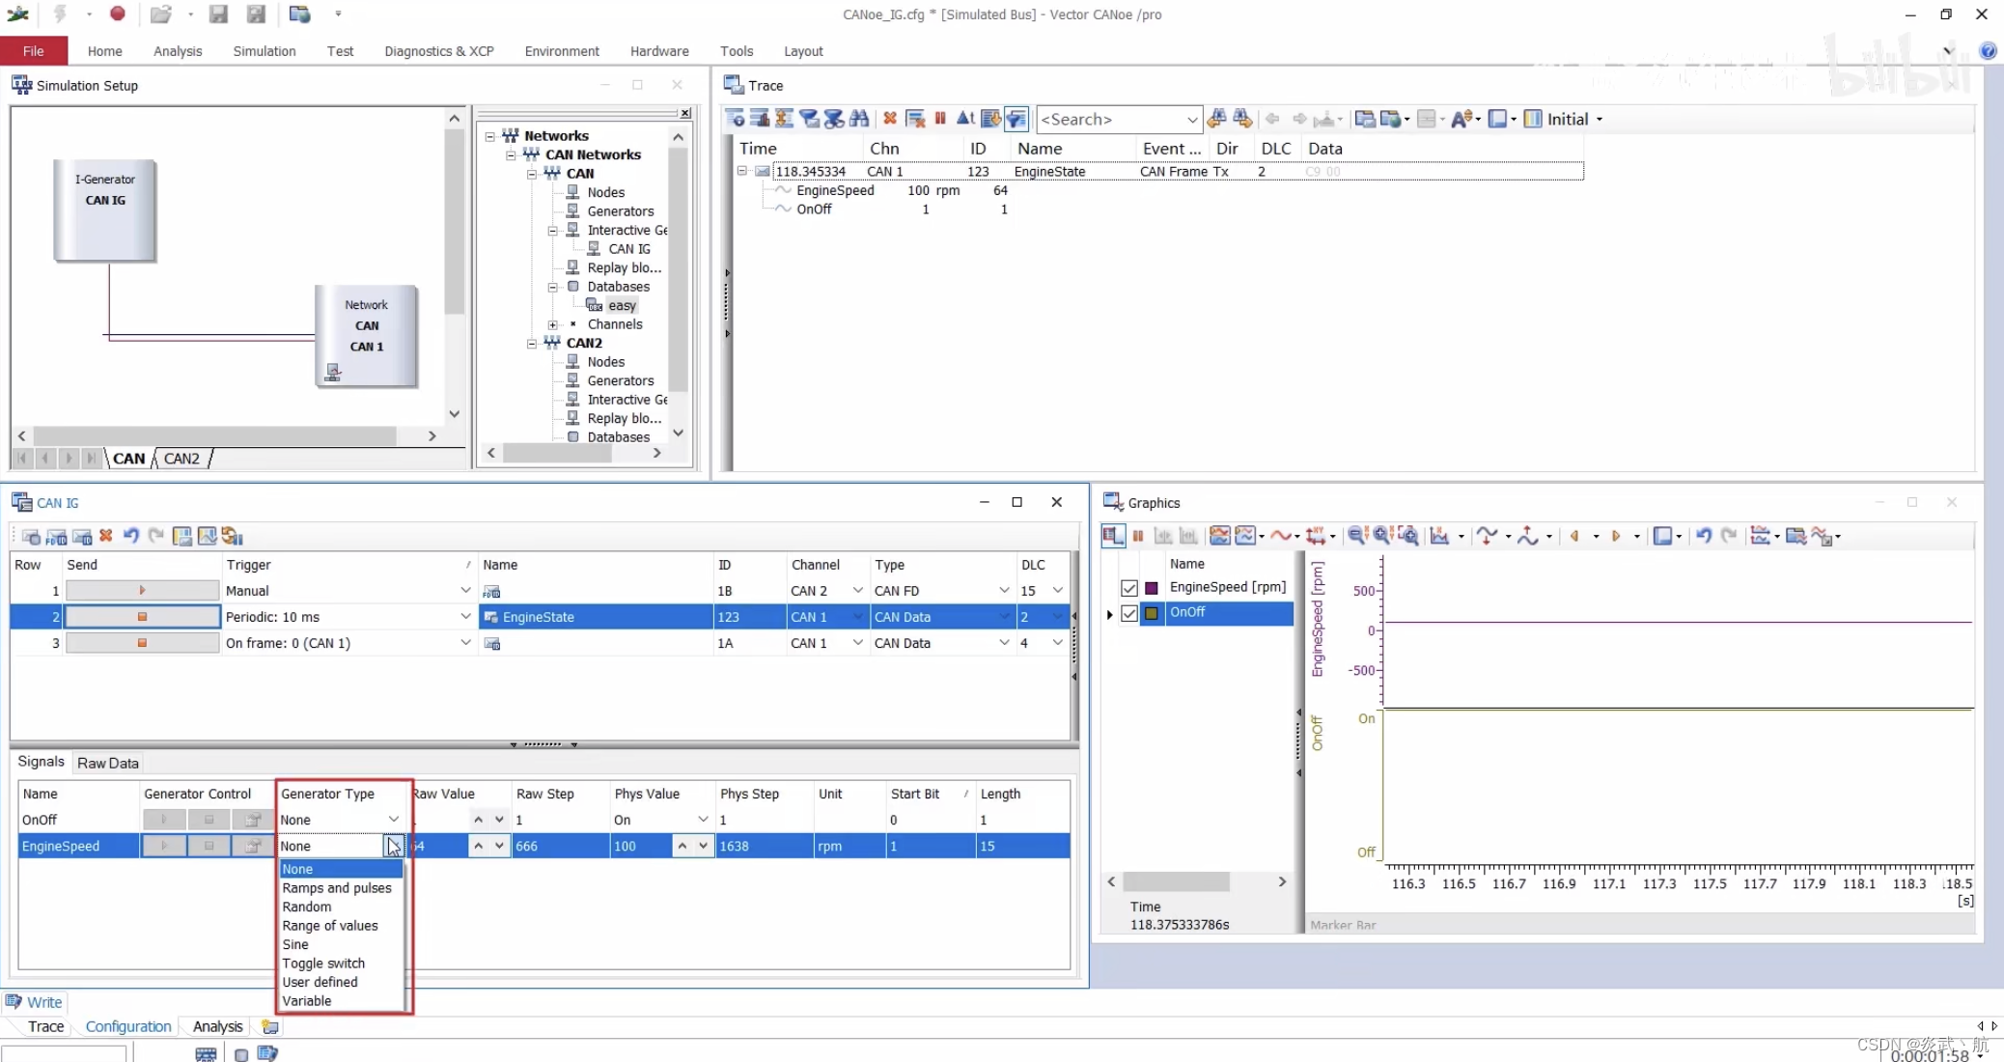The height and width of the screenshot is (1062, 2004).
Task: Click the File button in the ribbon
Action: [x=33, y=51]
